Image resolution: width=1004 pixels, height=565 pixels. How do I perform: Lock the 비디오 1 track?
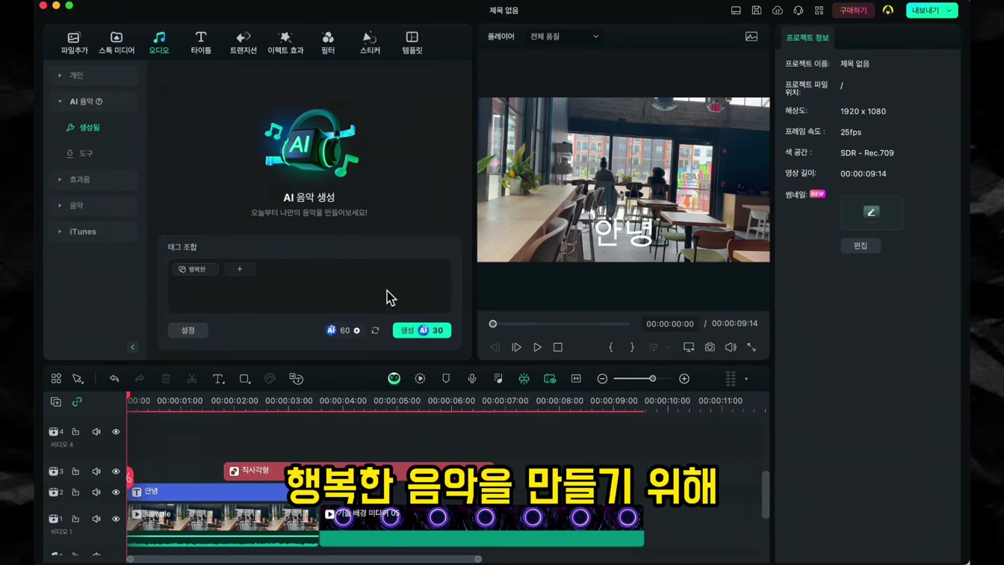(75, 519)
